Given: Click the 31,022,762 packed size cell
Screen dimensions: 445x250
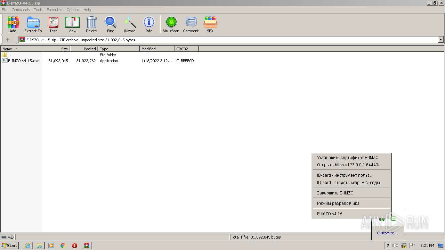Looking at the screenshot, I should [x=86, y=61].
